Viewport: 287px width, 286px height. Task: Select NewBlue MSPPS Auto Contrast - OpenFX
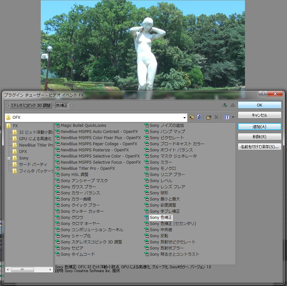click(97, 131)
